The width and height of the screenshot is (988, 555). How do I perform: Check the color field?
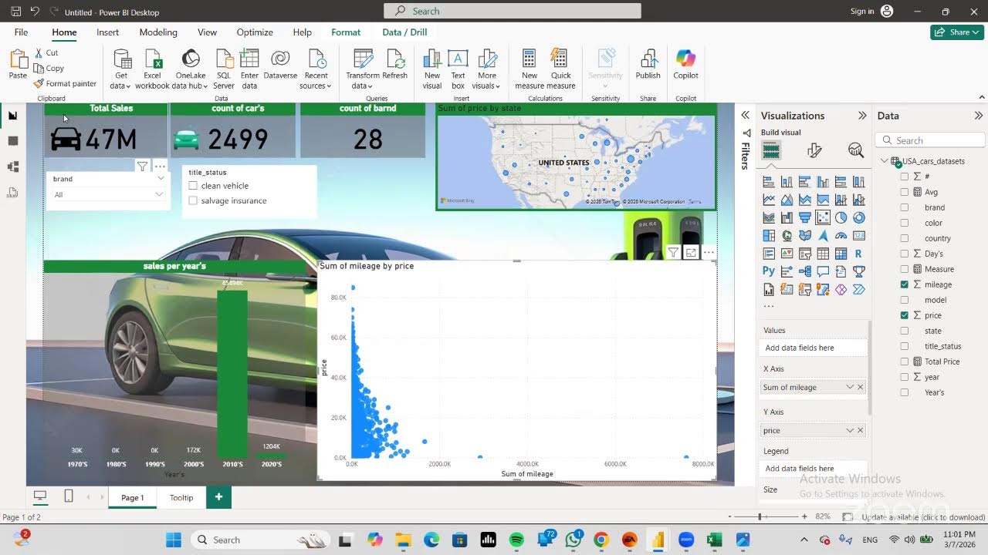(904, 223)
